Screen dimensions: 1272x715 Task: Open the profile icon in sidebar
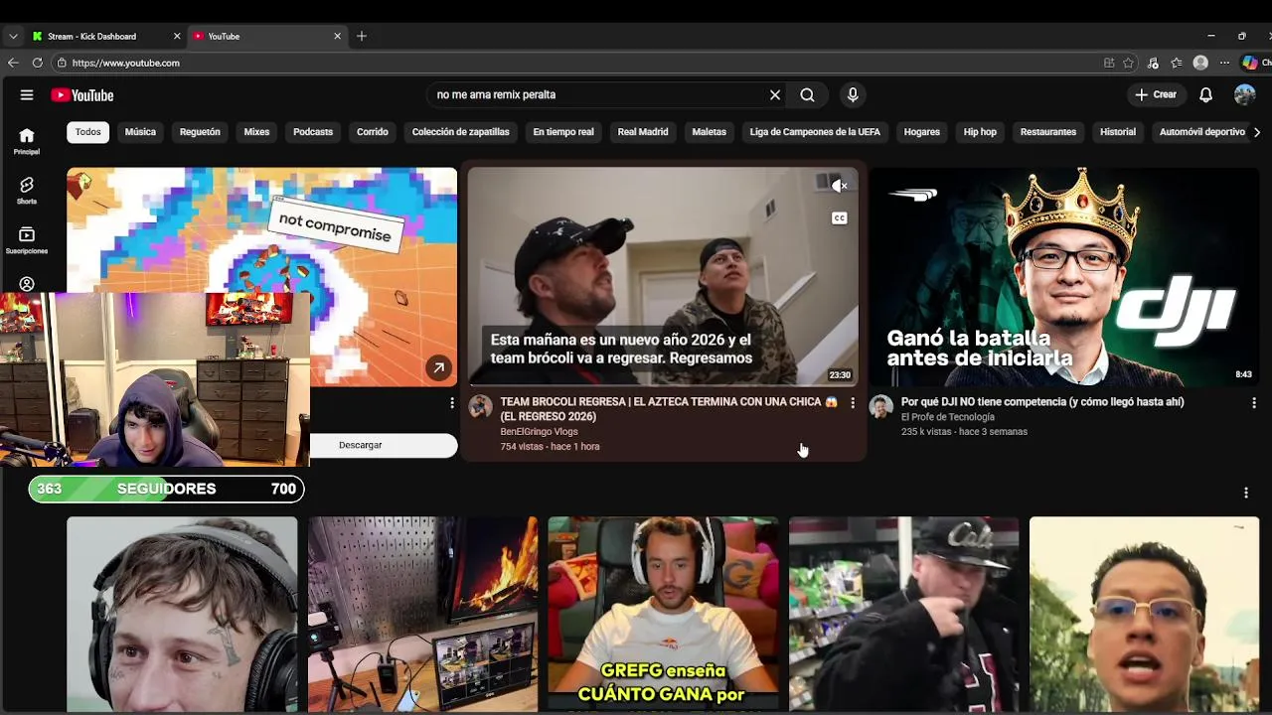tap(27, 284)
